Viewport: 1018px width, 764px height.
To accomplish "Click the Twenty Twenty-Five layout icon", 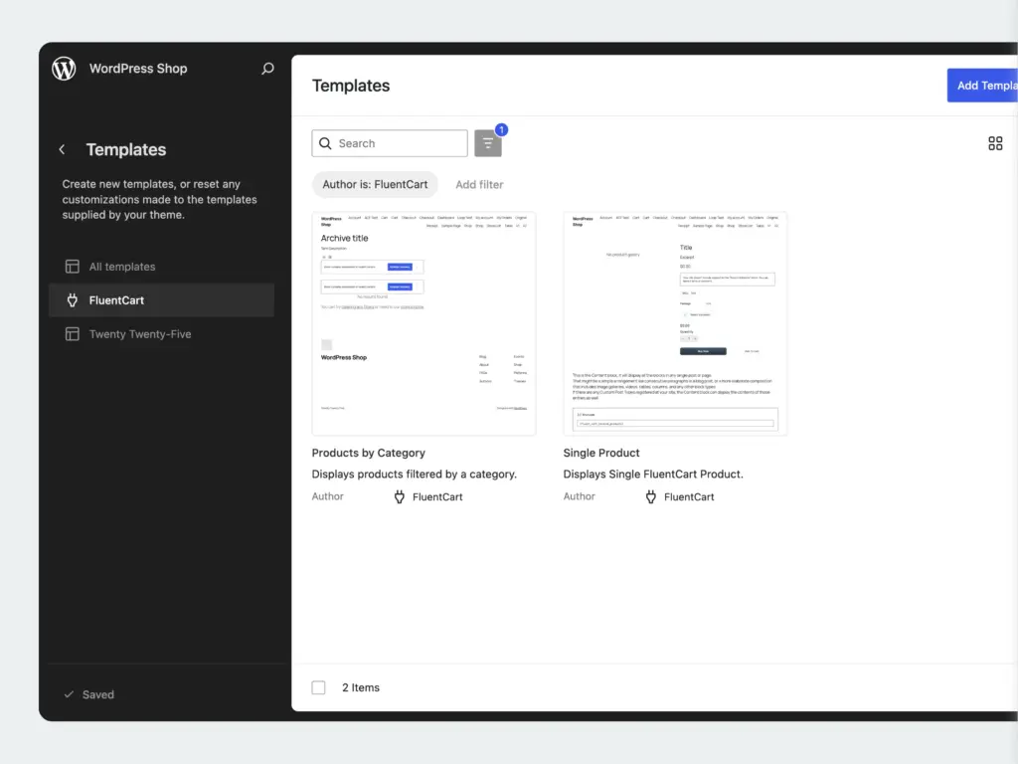I will pos(72,334).
